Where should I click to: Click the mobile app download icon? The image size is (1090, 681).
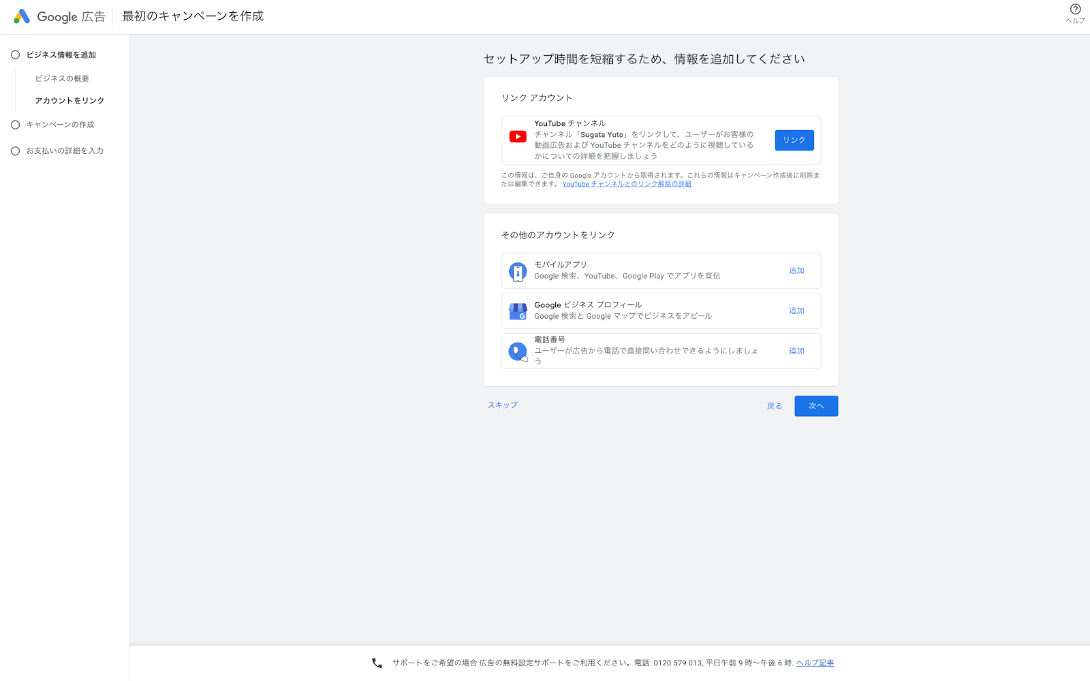click(518, 272)
